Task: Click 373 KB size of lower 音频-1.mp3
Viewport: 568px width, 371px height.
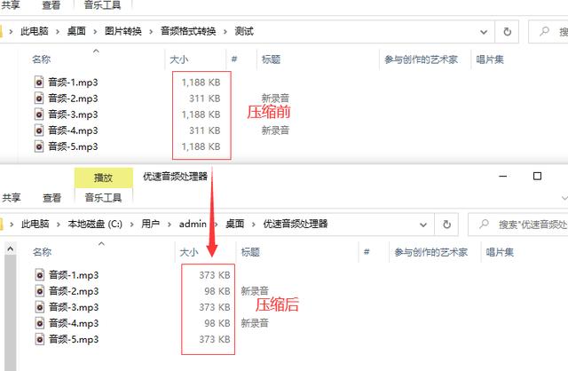Action: coord(215,275)
